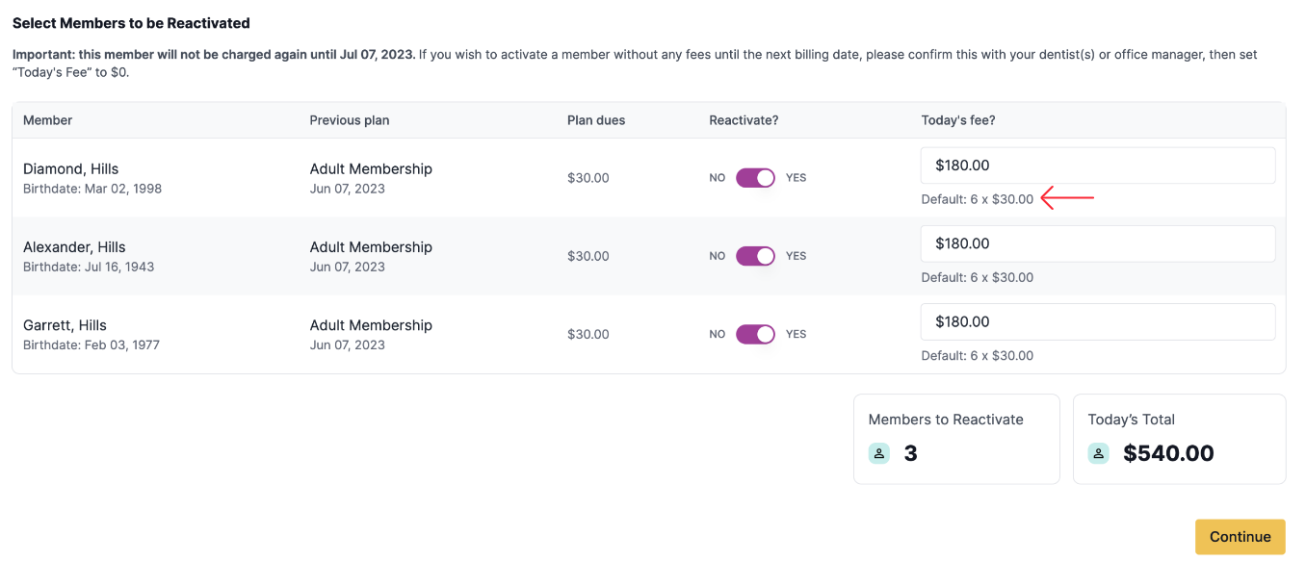Click Adult Membership plan for Diamond, Hills

371,169
